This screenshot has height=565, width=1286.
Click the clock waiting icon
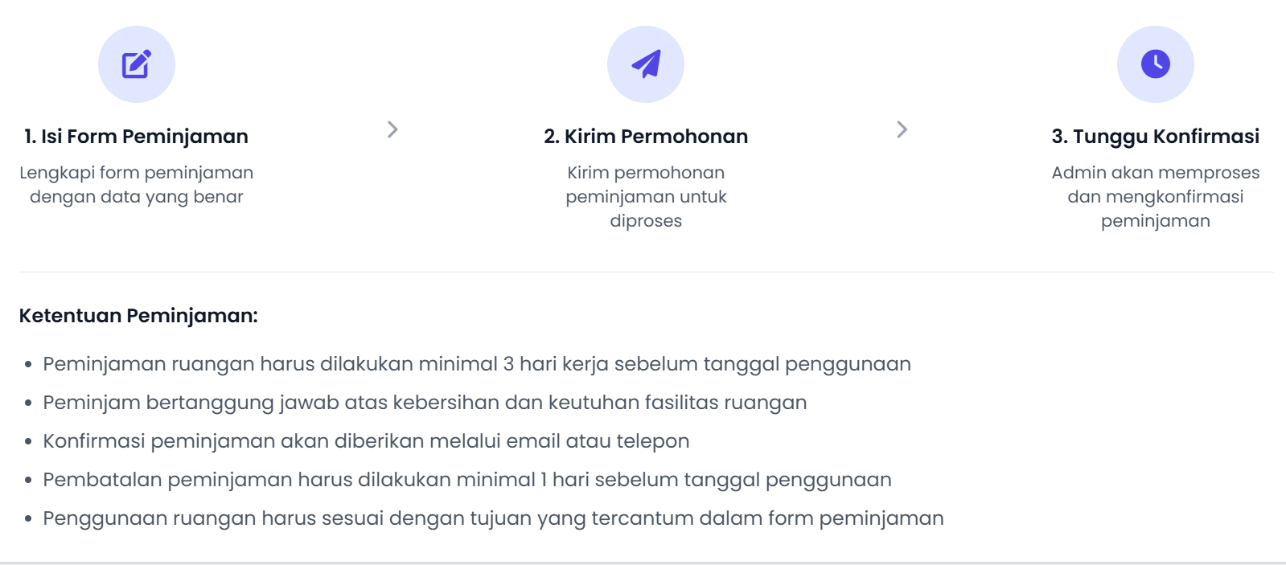(1155, 64)
